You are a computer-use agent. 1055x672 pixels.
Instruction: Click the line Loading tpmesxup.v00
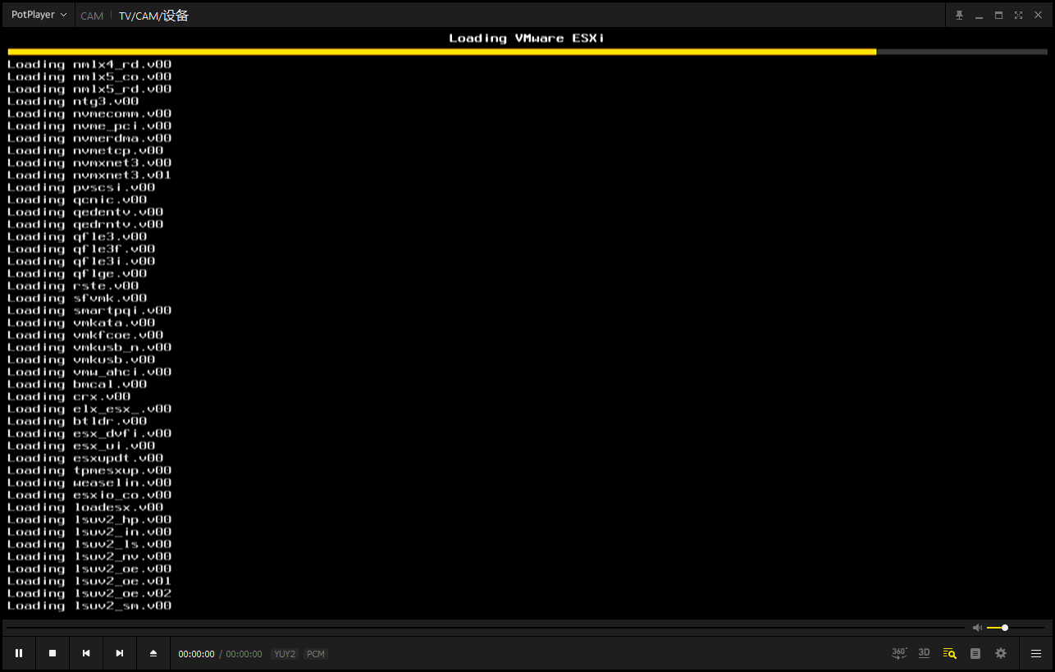(89, 470)
